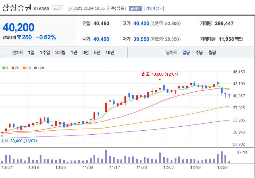Viewport: 255px width, 178px height.
Task: Click the 30,943 price axis label
Action: pyautogui.click(x=239, y=132)
